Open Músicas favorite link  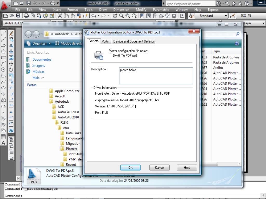click(38, 72)
